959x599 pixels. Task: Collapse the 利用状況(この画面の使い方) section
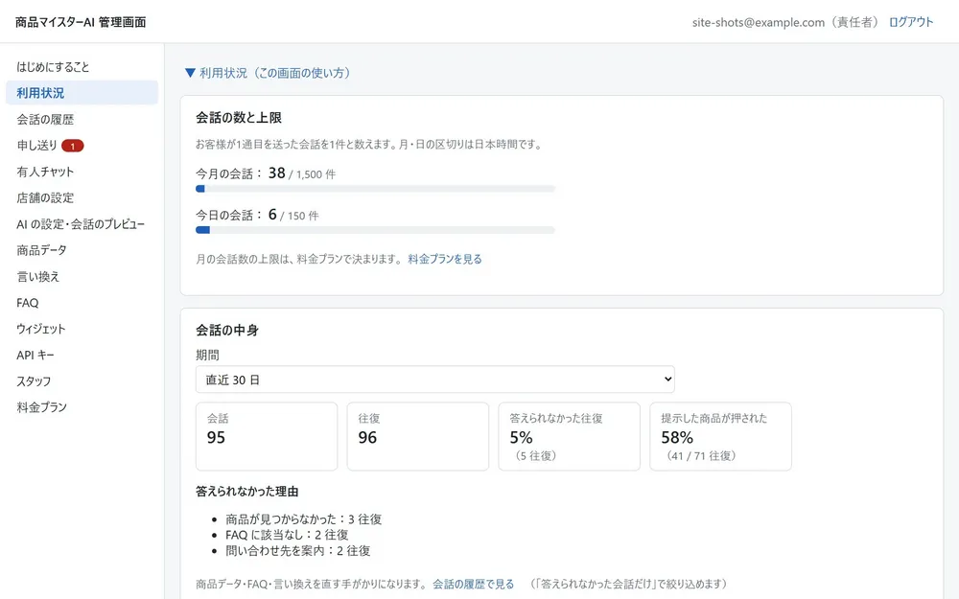(268, 73)
